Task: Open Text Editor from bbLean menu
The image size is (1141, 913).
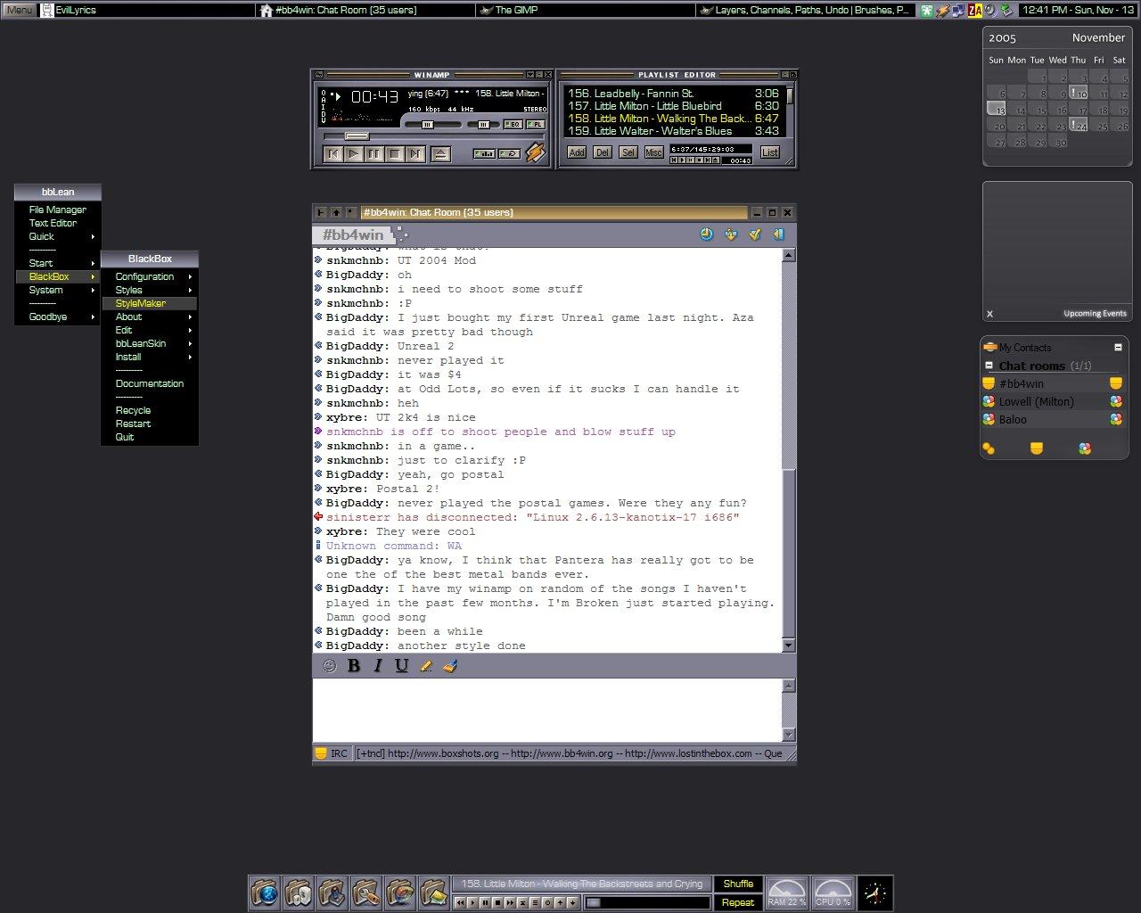Action: [58, 223]
